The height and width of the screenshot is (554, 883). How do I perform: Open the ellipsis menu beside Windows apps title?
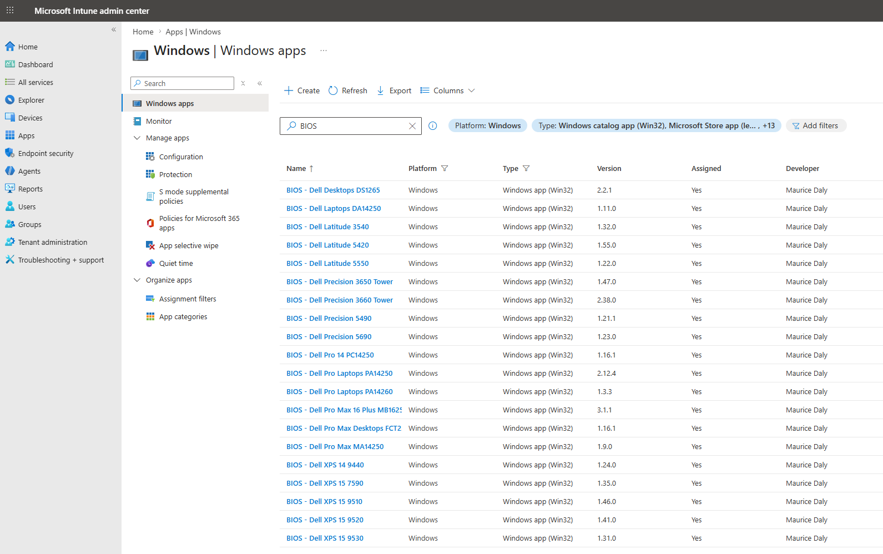tap(324, 51)
